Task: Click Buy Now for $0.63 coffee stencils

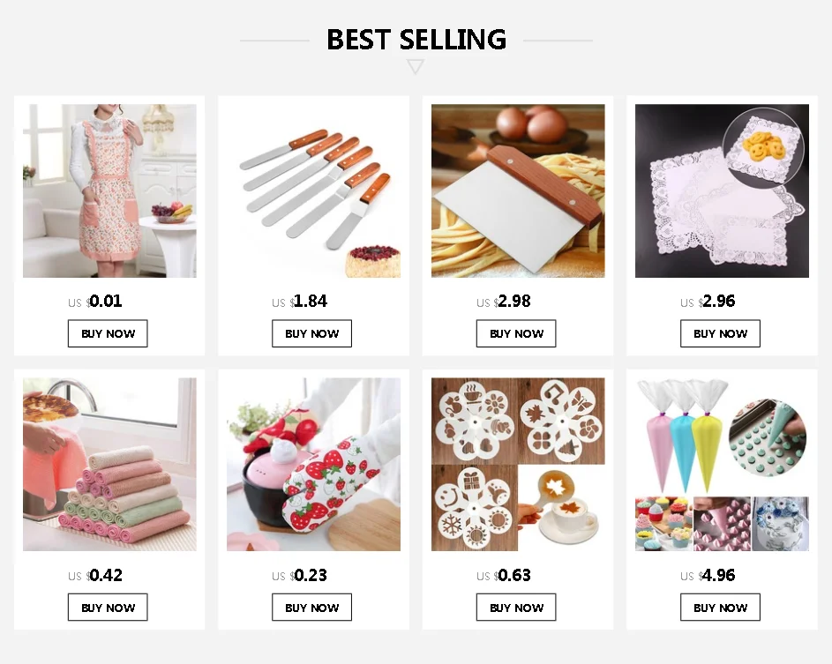Action: [x=516, y=608]
